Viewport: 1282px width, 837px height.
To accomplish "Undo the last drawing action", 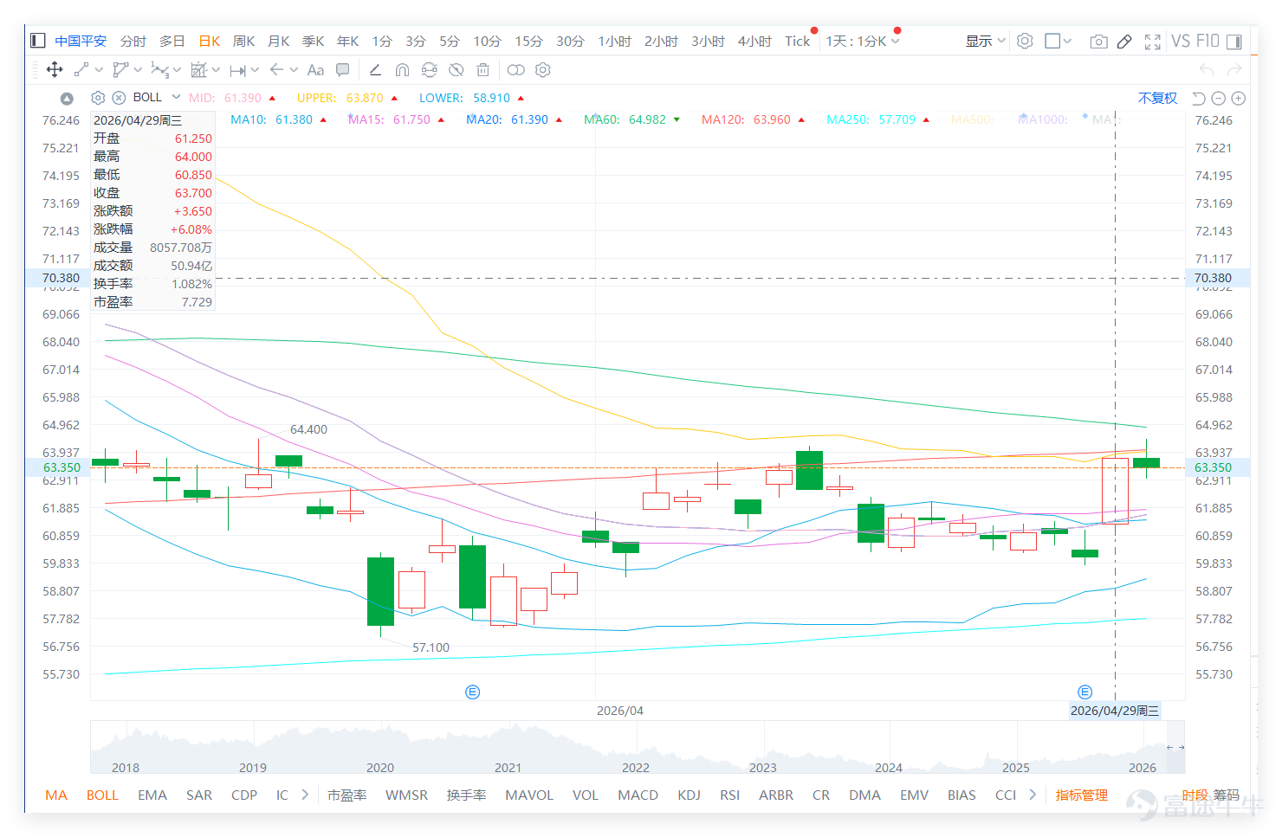I will [x=1207, y=69].
